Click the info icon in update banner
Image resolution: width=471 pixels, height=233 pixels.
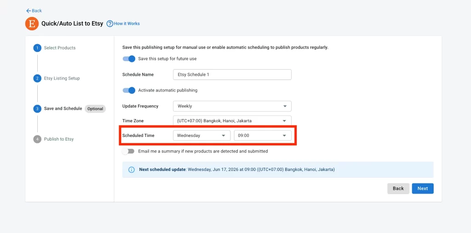(x=132, y=170)
